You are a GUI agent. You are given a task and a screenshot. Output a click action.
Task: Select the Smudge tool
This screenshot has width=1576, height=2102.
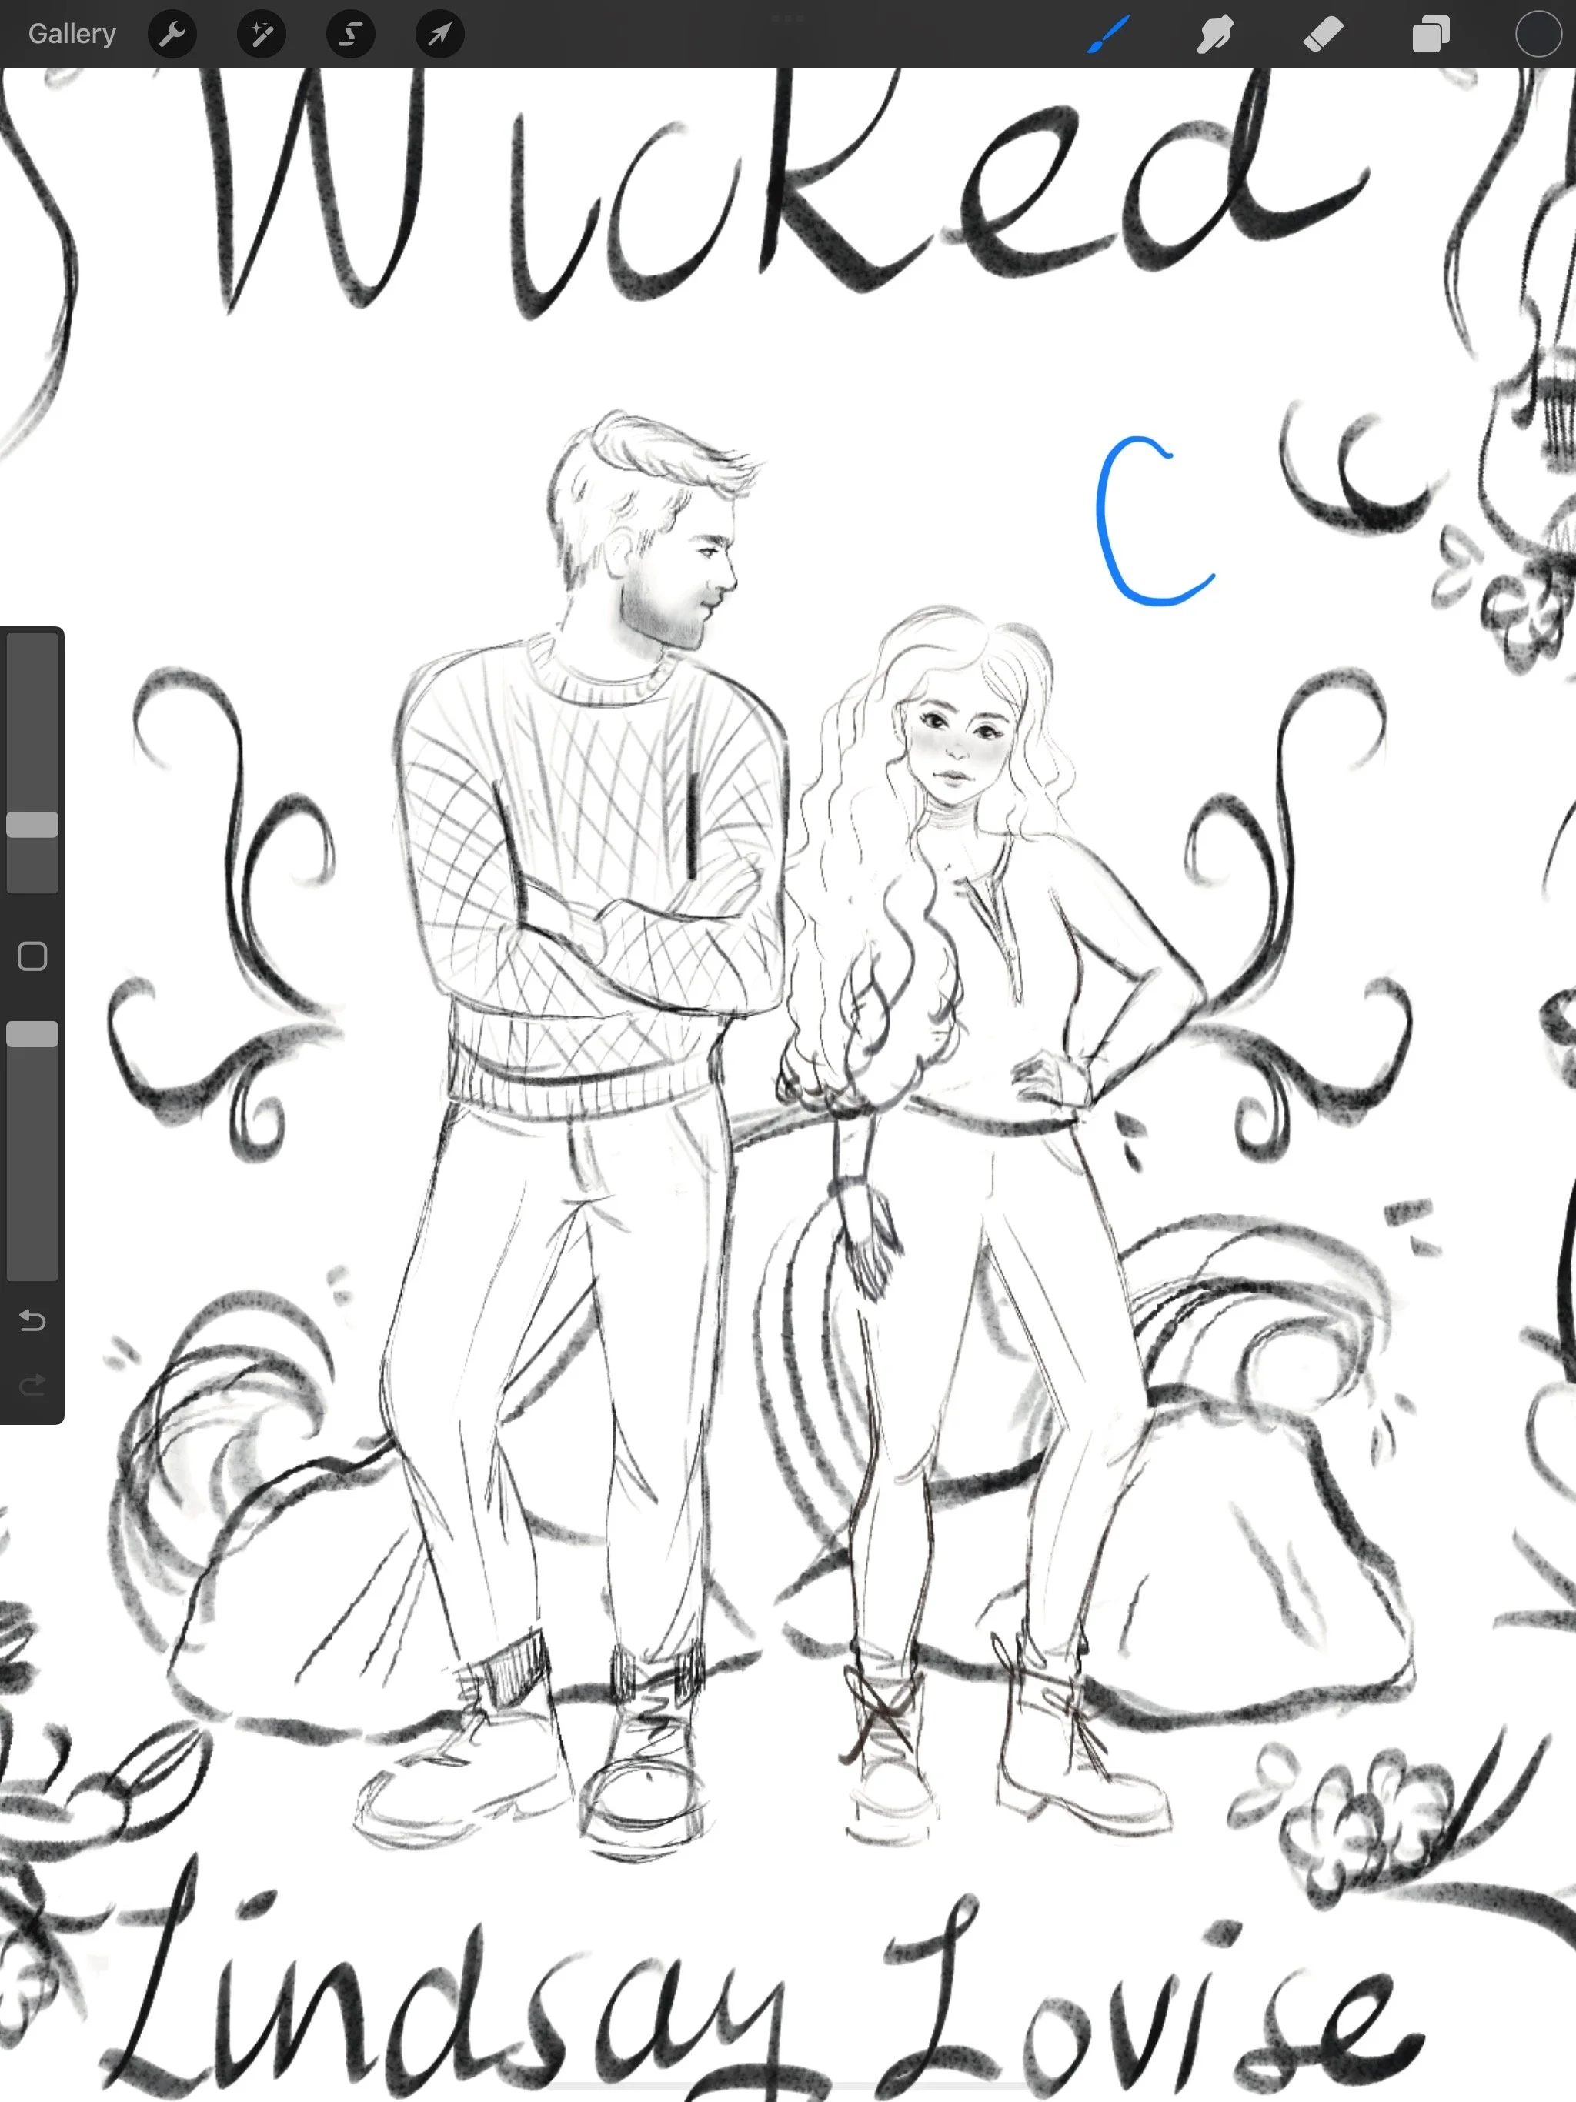[x=1216, y=34]
